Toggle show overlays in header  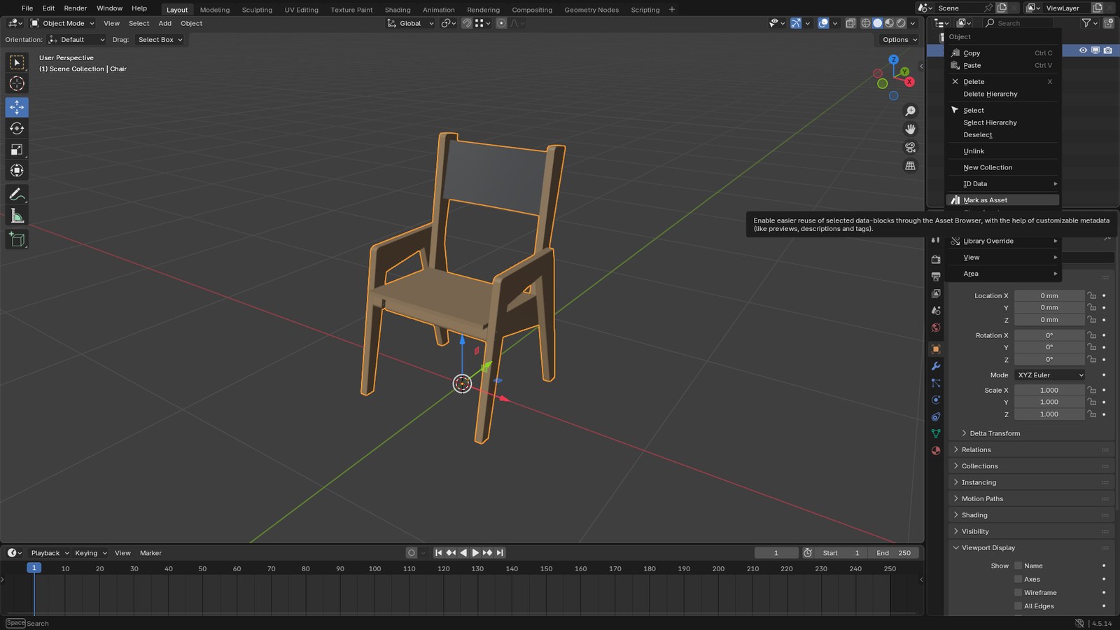(823, 23)
